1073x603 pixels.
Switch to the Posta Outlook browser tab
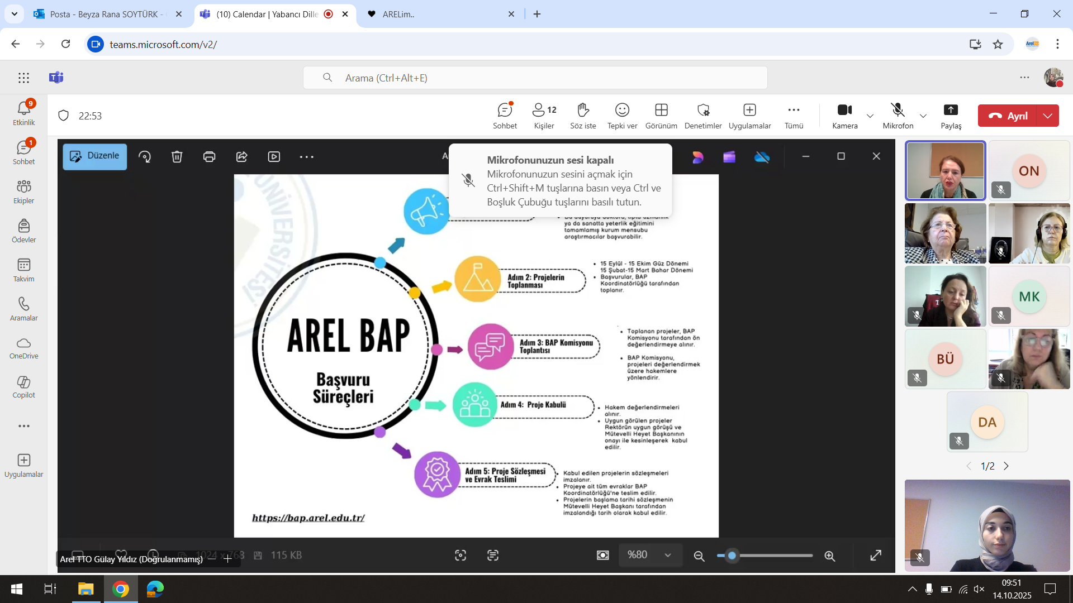point(106,14)
